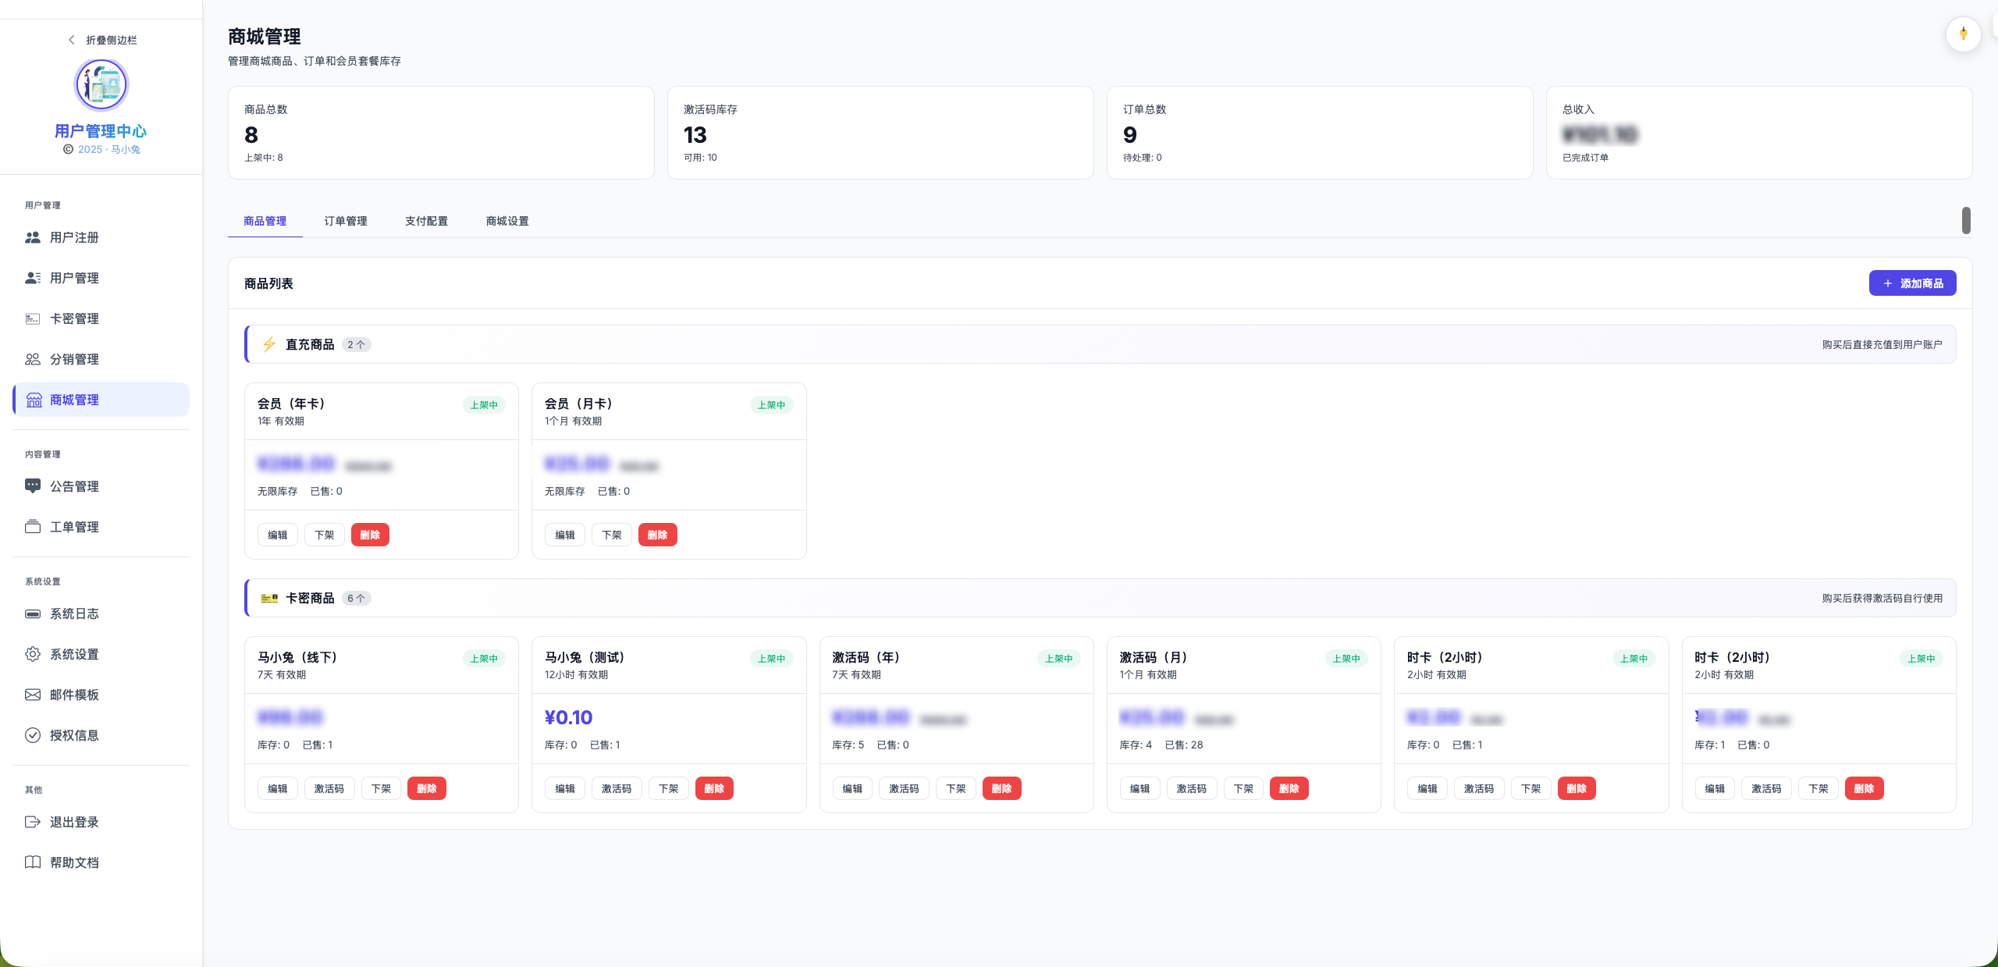
Task: Click the 添加商品 button
Action: click(x=1911, y=283)
